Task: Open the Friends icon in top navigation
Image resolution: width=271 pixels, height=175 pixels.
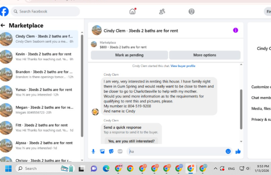Action: 162,12
